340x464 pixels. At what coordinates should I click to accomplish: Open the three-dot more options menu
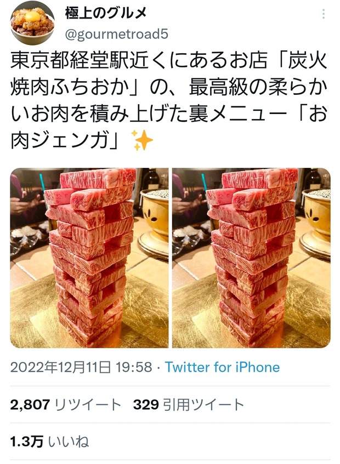[324, 14]
